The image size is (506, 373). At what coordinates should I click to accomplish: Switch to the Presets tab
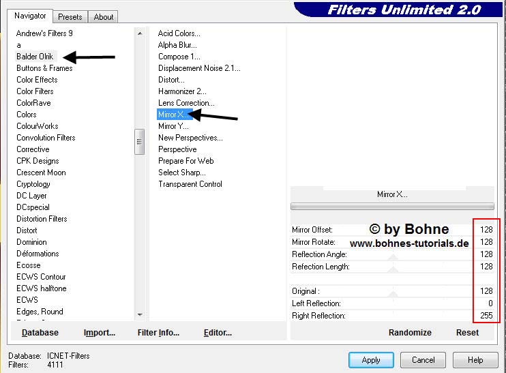[70, 17]
